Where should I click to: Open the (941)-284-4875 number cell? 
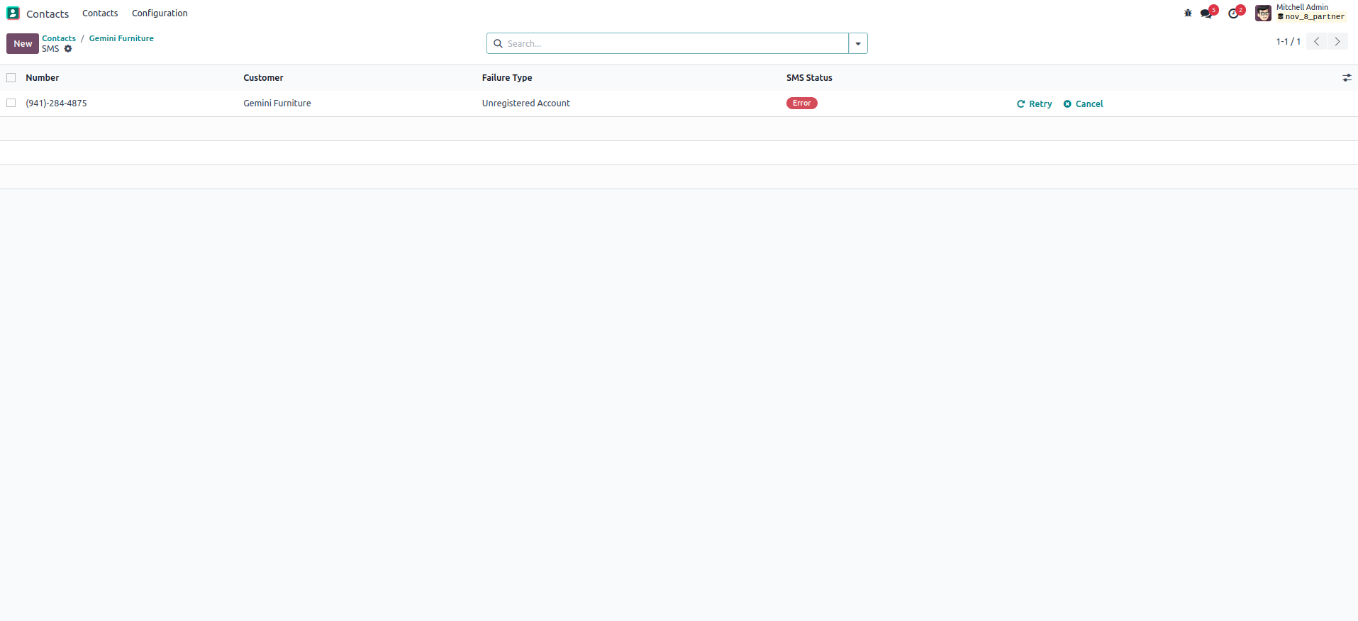point(56,103)
